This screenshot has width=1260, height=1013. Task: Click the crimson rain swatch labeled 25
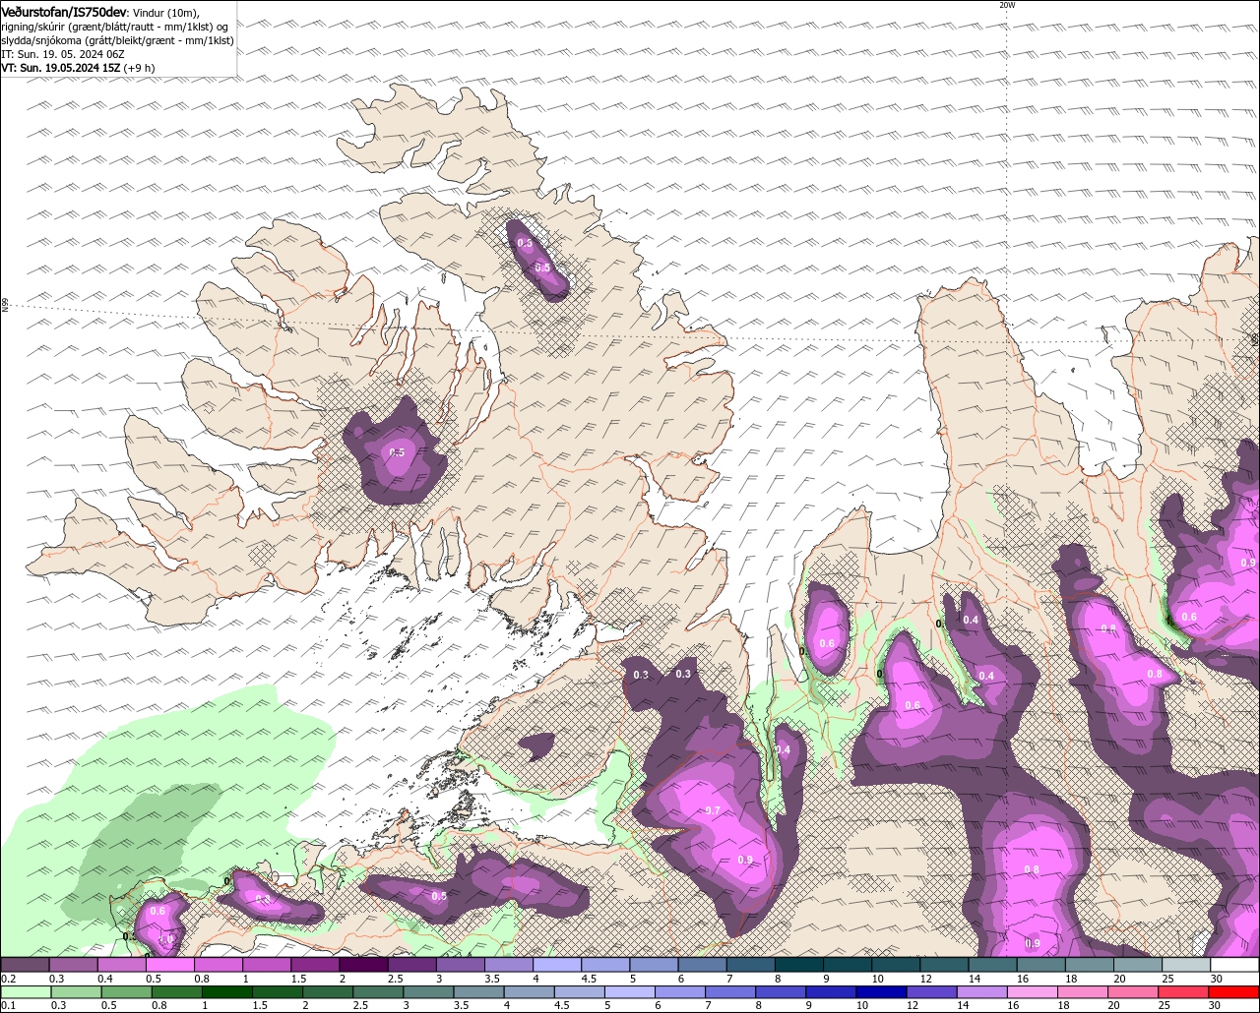tap(1184, 991)
